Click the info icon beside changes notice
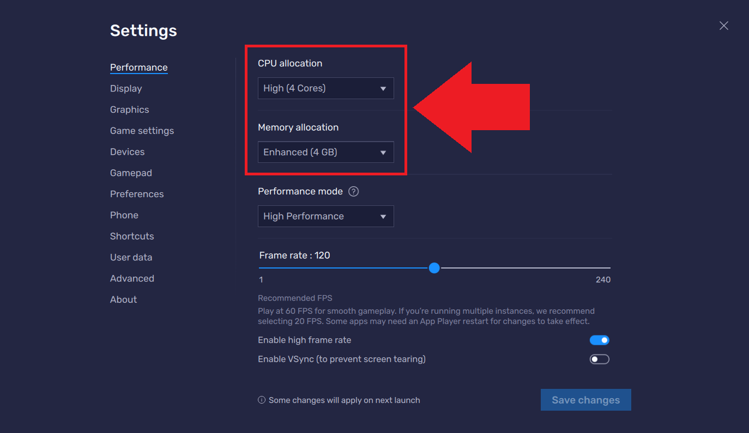Image resolution: width=749 pixels, height=433 pixels. coord(262,400)
